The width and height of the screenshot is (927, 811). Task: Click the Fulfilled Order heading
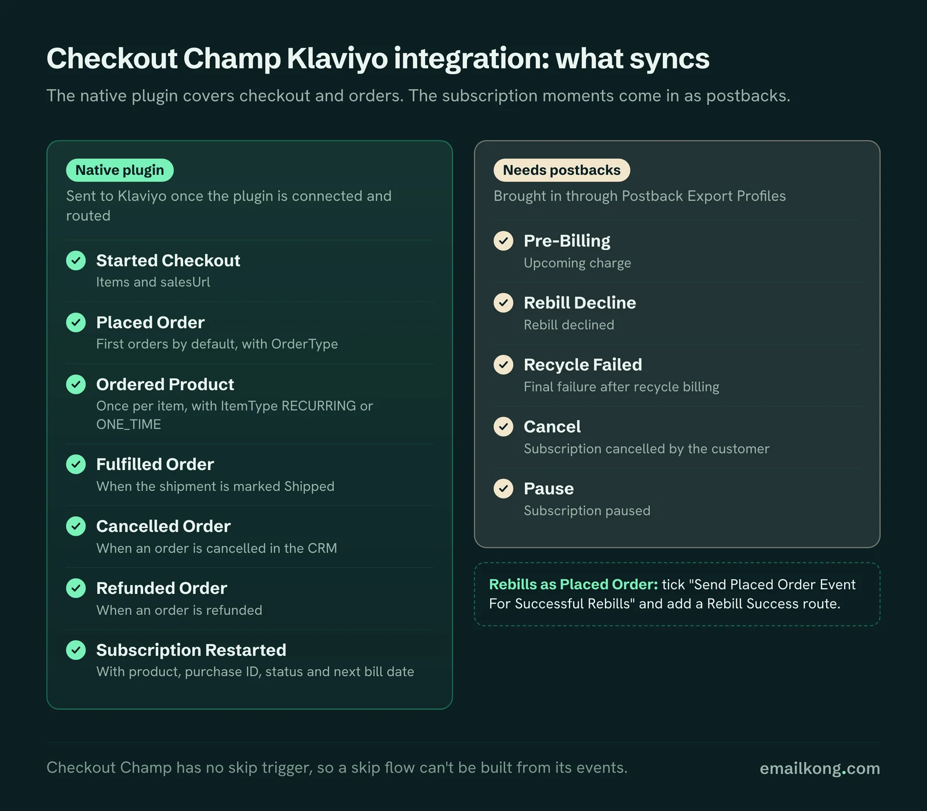point(155,464)
